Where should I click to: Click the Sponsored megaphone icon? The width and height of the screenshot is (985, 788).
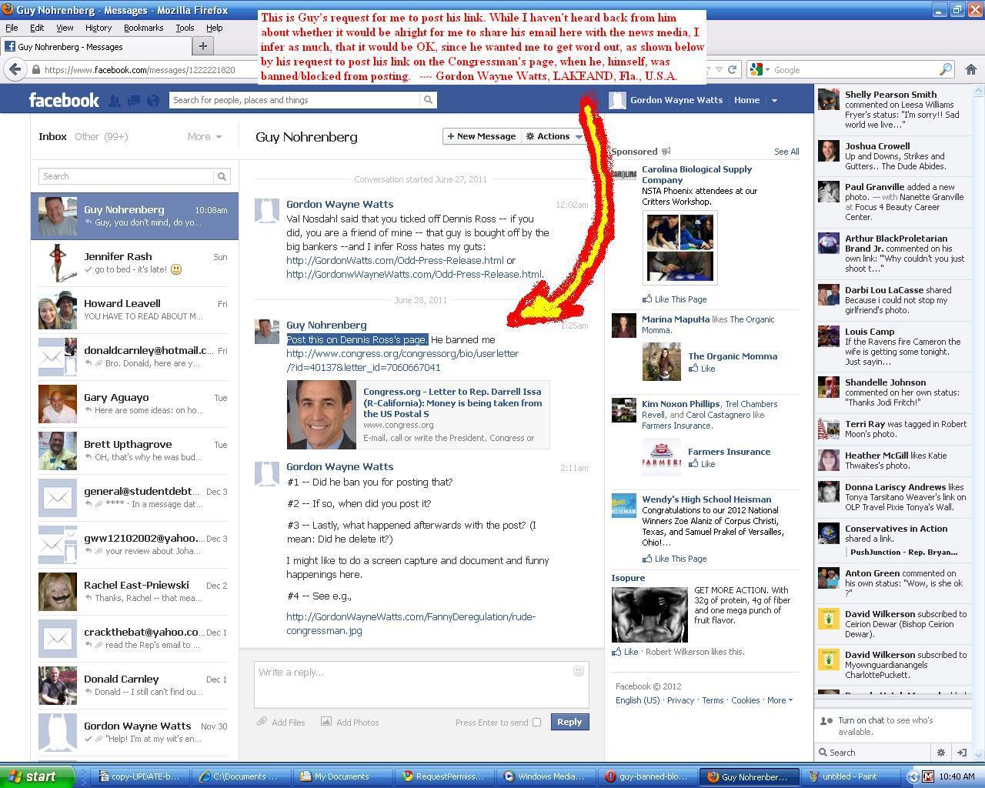(x=666, y=152)
